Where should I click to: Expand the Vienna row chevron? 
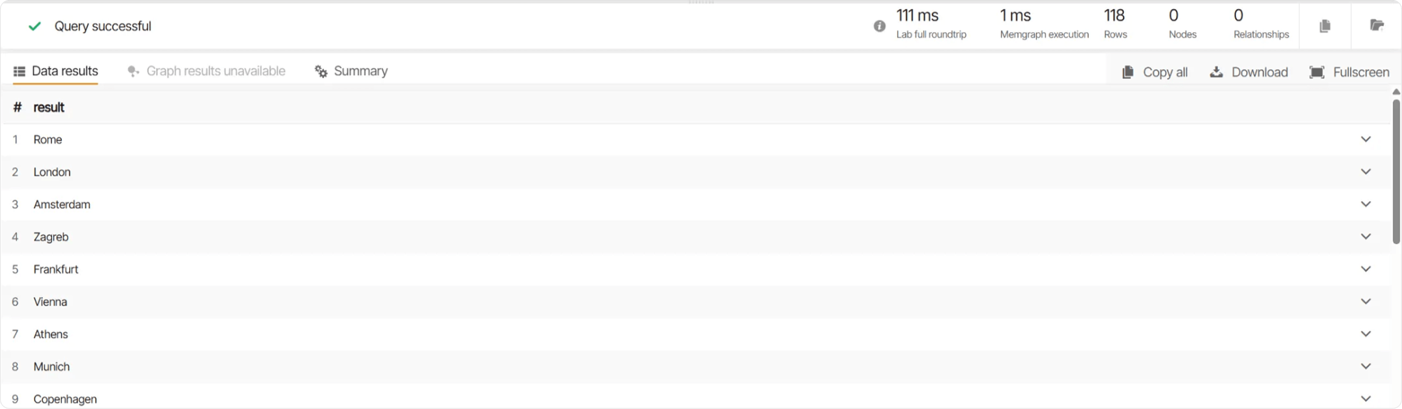pos(1366,301)
